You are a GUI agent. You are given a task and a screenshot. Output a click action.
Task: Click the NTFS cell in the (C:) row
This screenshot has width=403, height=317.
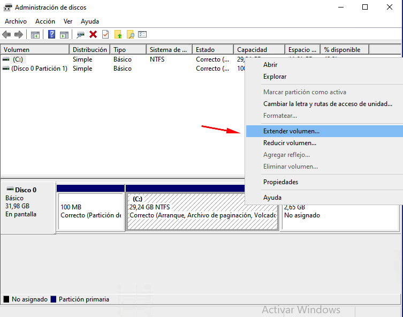(x=157, y=59)
